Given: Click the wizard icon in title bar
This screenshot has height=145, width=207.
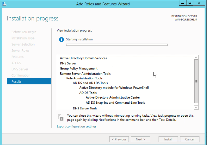Looking at the screenshot, I should coord(4,4).
